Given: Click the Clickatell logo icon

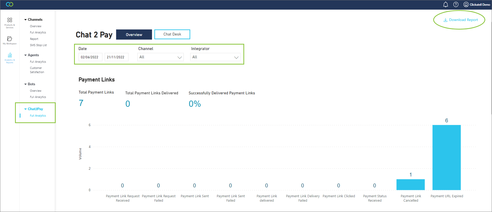Looking at the screenshot, I should 10,4.
